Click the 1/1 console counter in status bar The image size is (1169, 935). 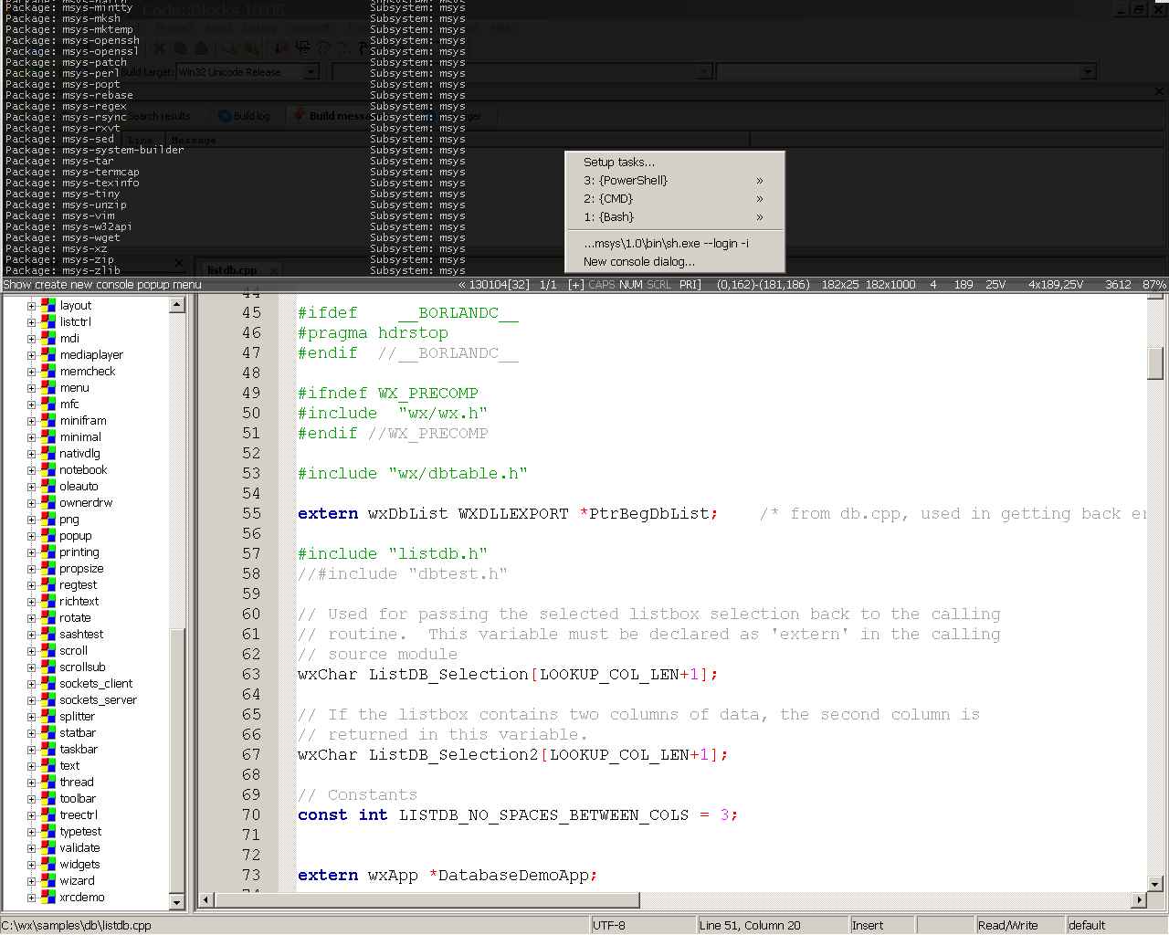548,285
